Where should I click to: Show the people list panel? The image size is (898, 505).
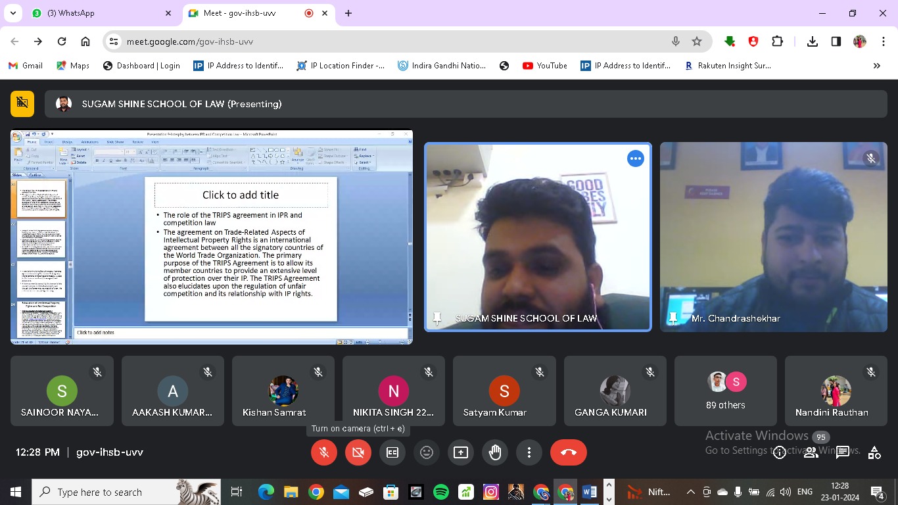811,452
